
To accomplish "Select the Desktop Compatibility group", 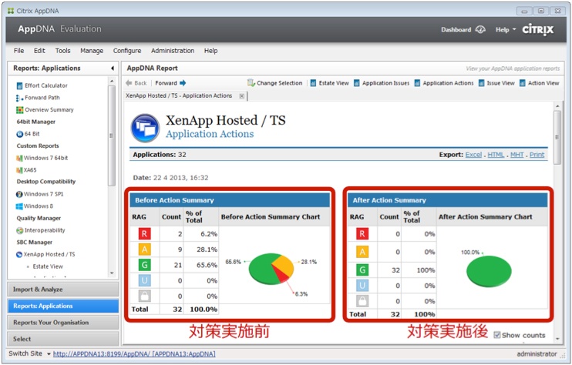I will pyautogui.click(x=46, y=182).
